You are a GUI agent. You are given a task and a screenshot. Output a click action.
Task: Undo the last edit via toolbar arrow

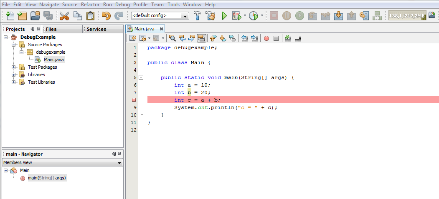(x=106, y=16)
